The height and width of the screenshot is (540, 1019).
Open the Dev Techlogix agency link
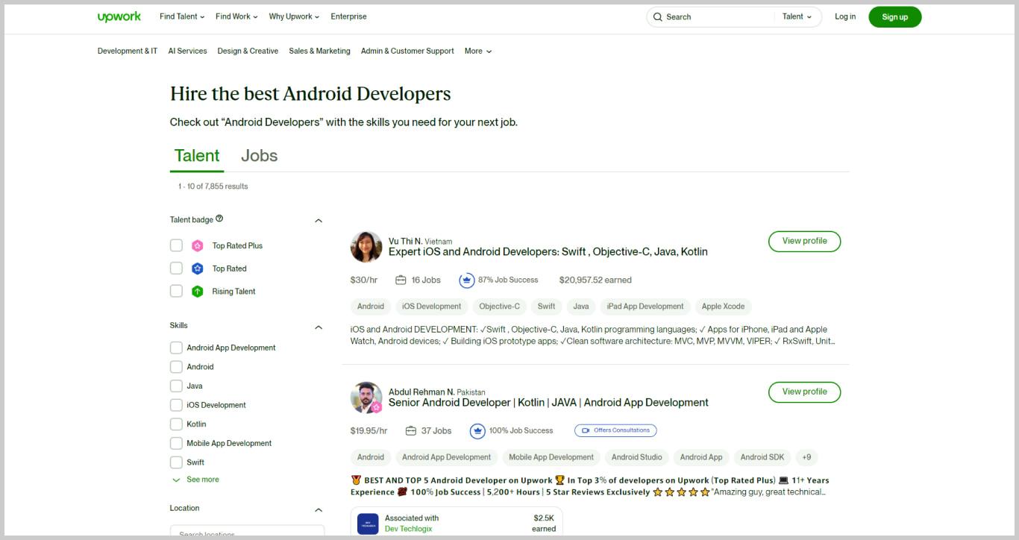tap(408, 529)
